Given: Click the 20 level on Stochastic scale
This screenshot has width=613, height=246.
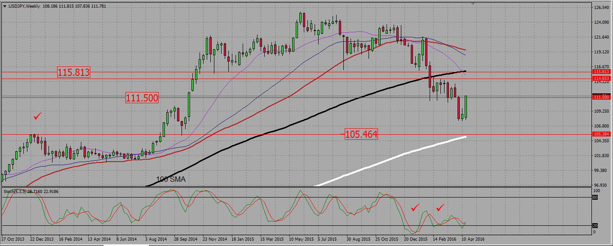Looking at the screenshot, I should click(x=595, y=225).
